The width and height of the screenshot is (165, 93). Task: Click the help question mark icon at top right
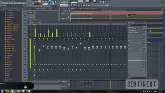point(108,2)
